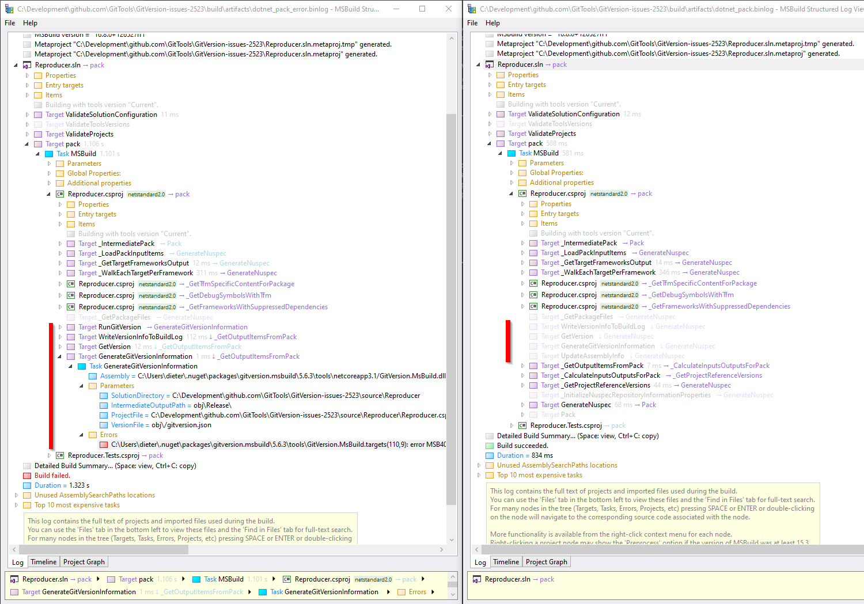
Task: Click the blue Duration icon showing 834 ms
Action: 490,455
